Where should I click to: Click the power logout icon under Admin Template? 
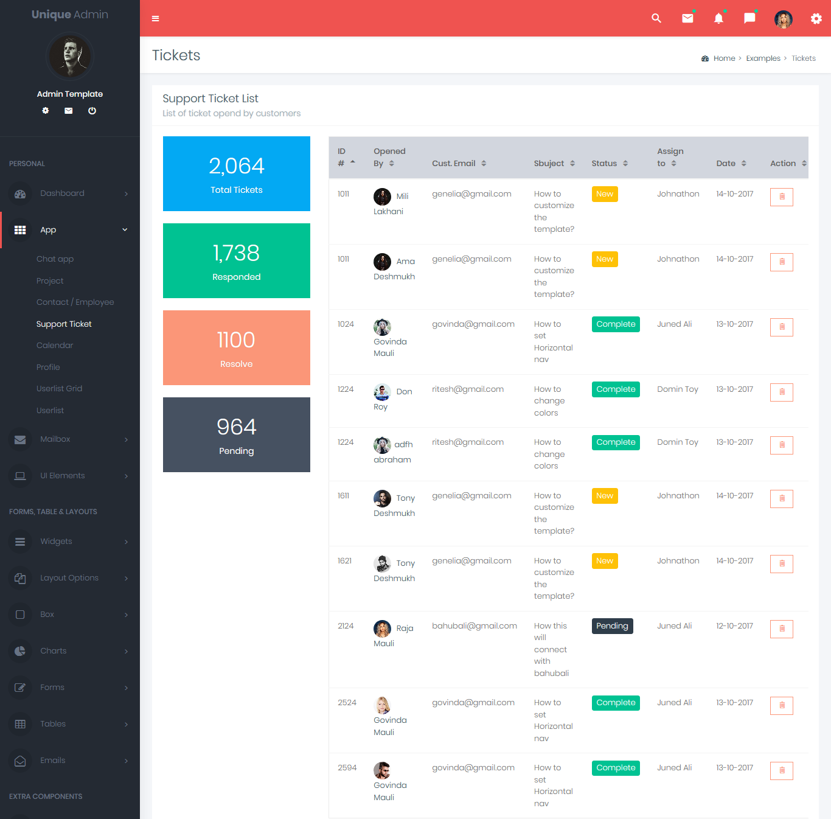pos(92,111)
